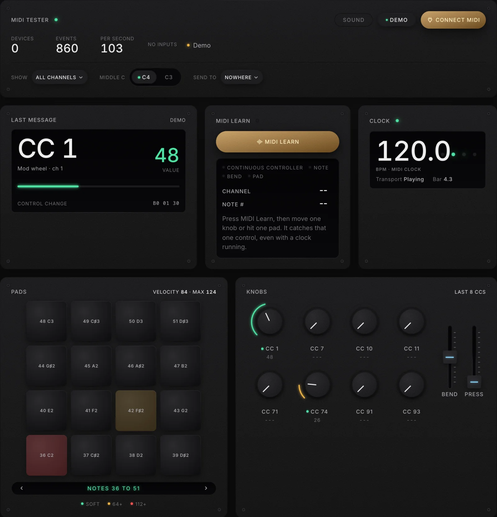Trigger pad 39 D#2
The width and height of the screenshot is (497, 517).
coord(180,455)
